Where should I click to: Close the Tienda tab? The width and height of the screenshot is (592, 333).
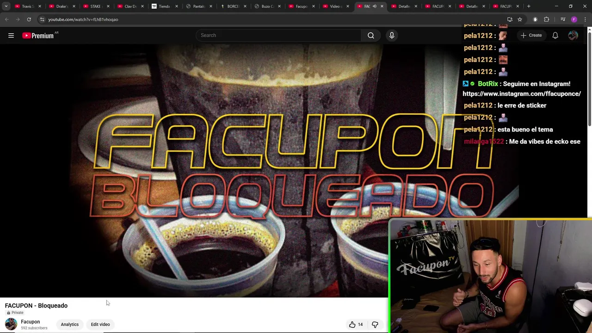(177, 6)
